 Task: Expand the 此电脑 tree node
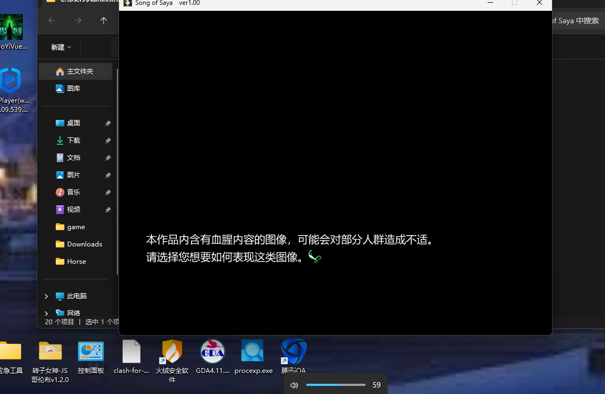pyautogui.click(x=46, y=296)
